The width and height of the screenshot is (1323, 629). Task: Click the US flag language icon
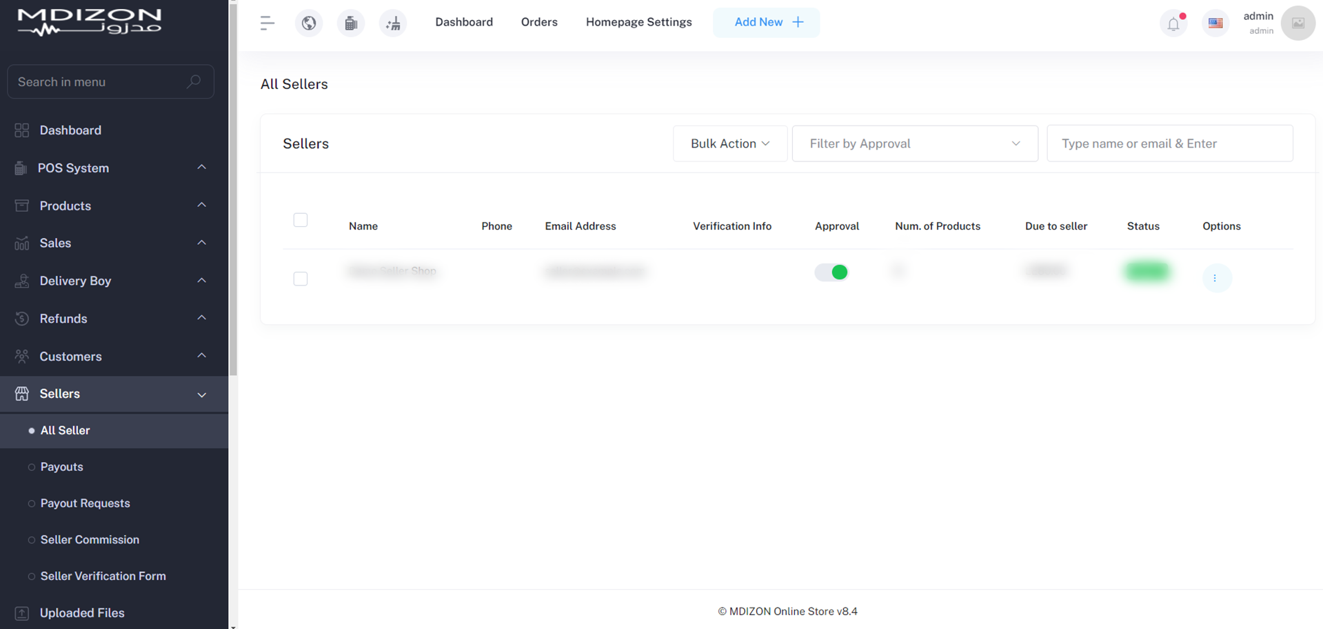click(1215, 23)
